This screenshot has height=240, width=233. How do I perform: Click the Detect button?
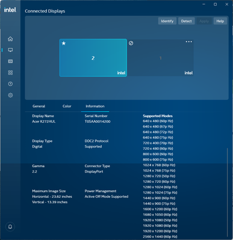[x=186, y=21]
